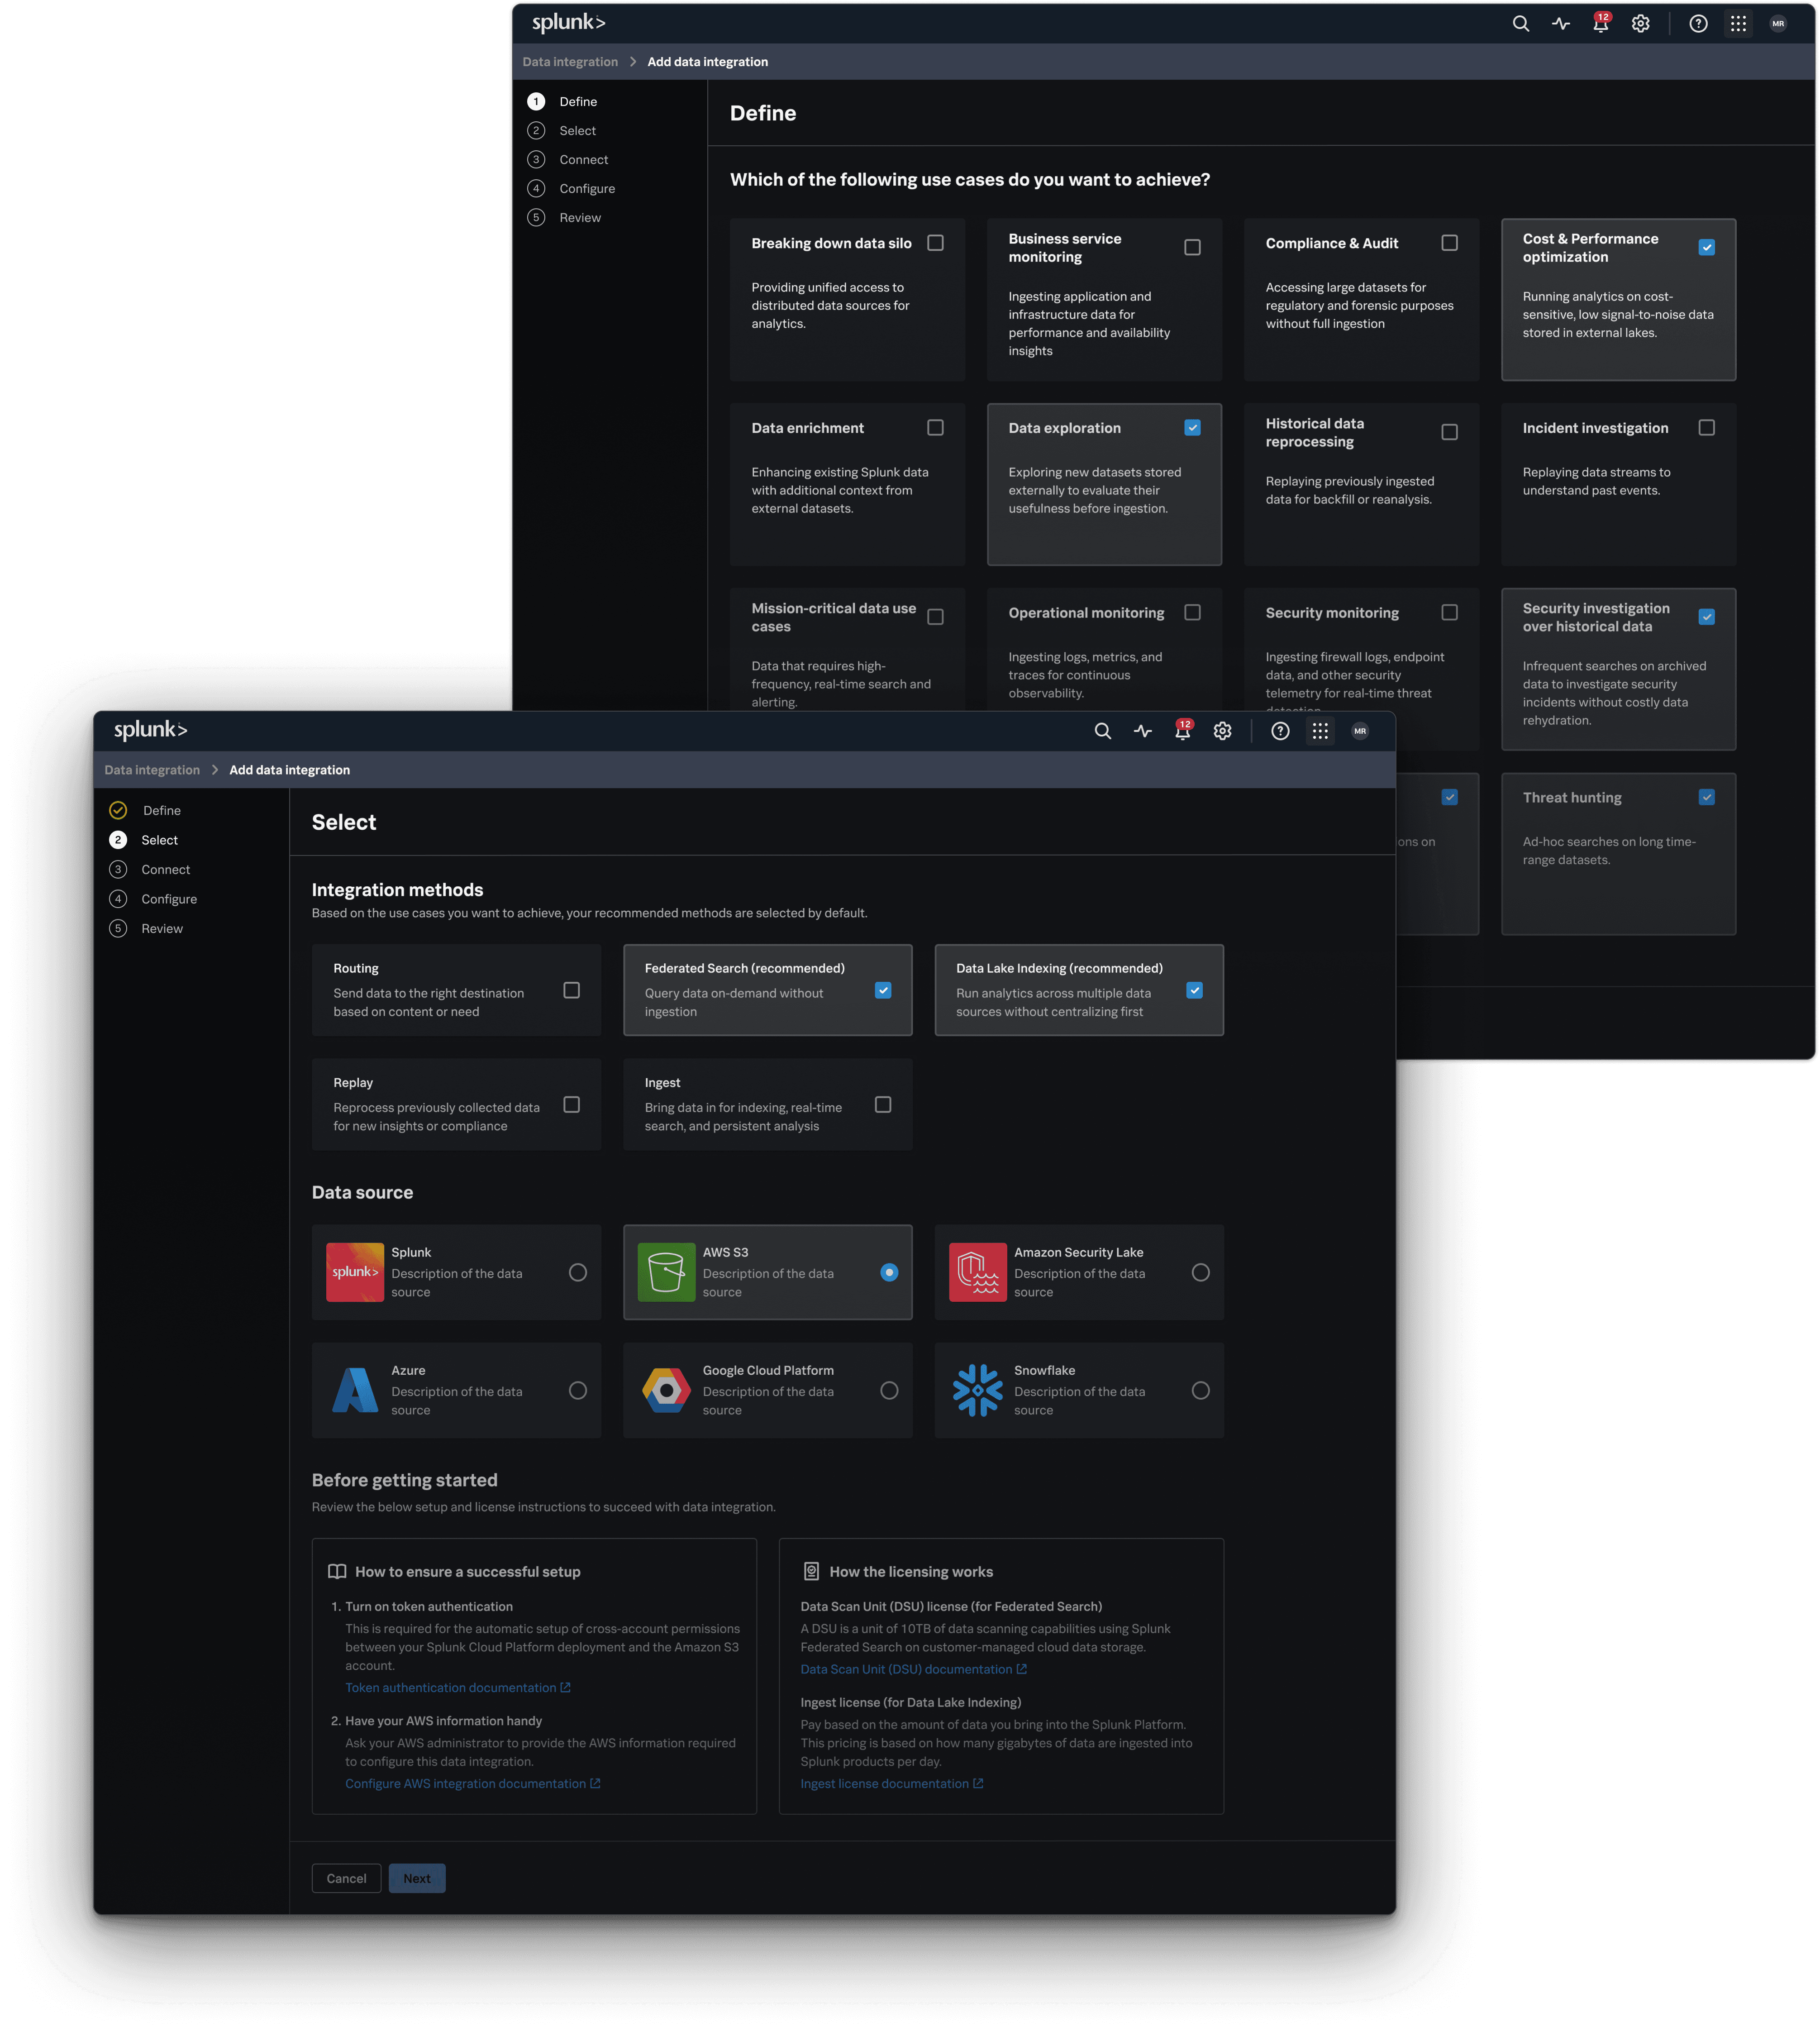Uncheck Federated Search recommended checkbox

pos(882,990)
